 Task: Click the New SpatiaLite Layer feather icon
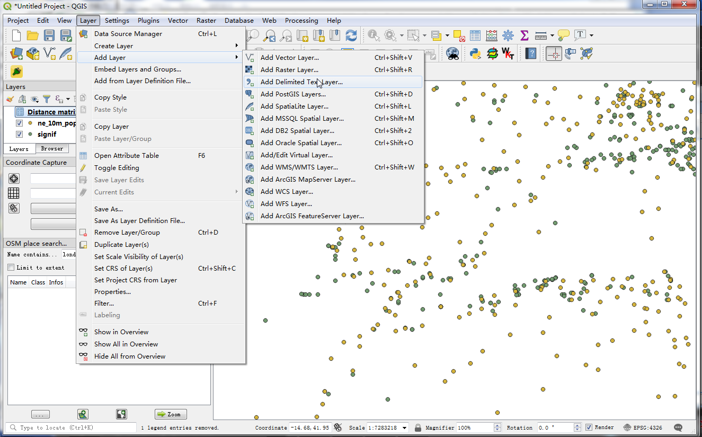click(x=66, y=53)
